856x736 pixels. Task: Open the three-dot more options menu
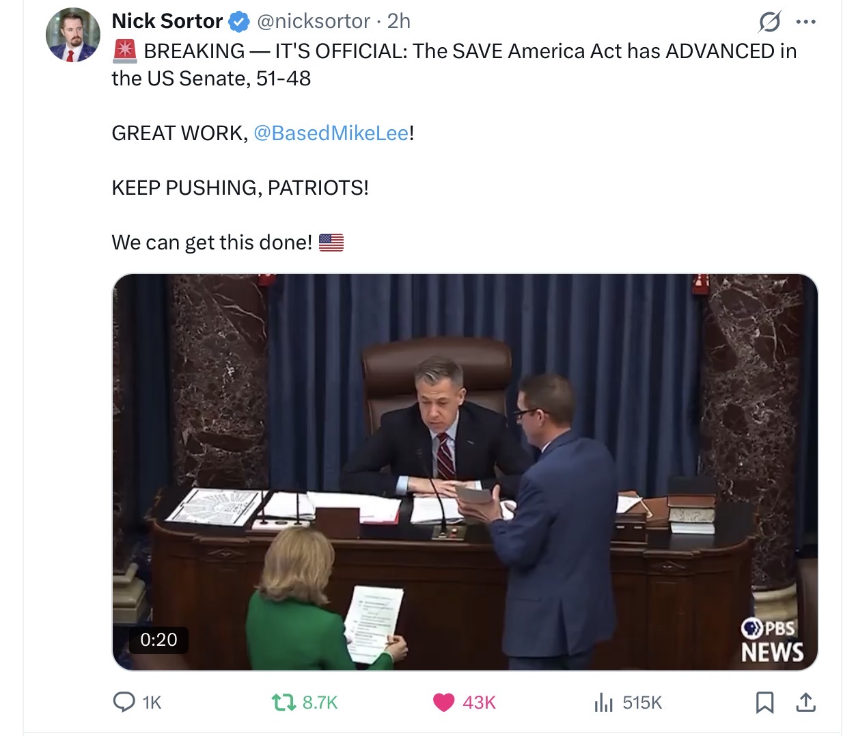pyautogui.click(x=806, y=22)
